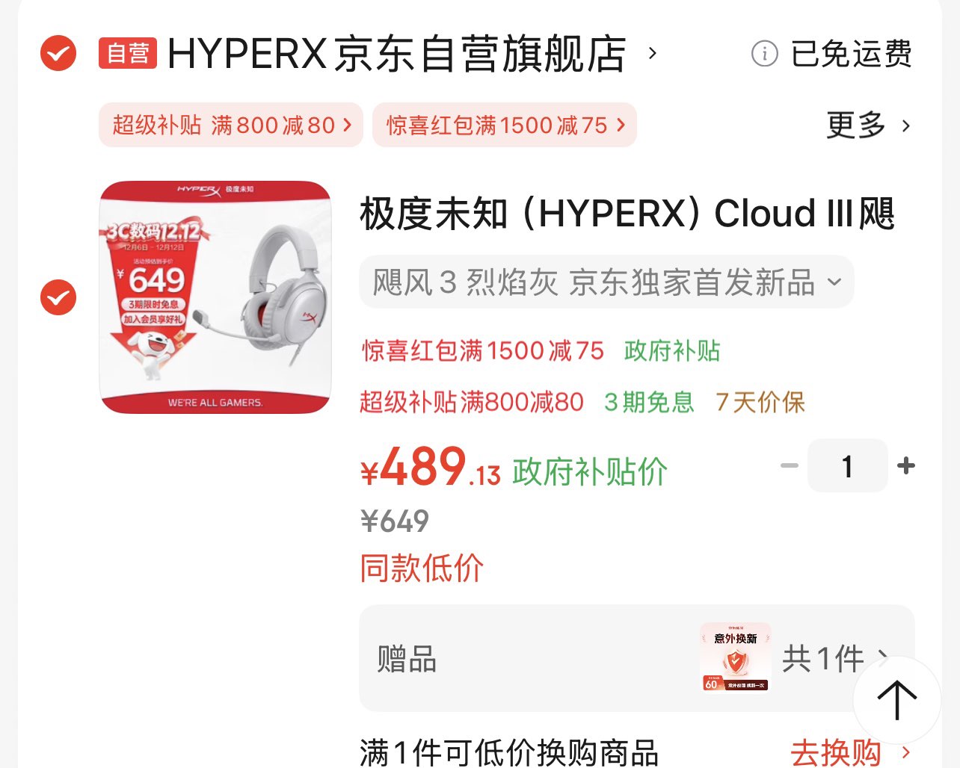Expand 更多 coupon options

868,125
